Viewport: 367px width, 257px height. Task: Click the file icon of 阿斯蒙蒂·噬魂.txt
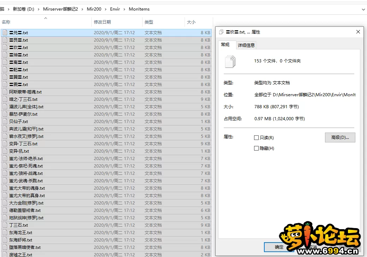click(5, 92)
